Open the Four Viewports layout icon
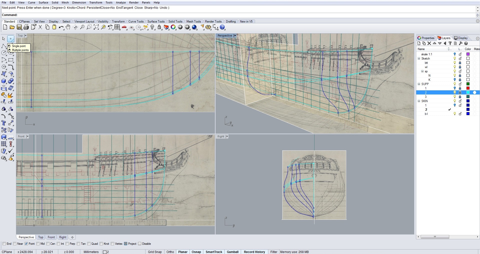The image size is (480, 254). [x=117, y=27]
